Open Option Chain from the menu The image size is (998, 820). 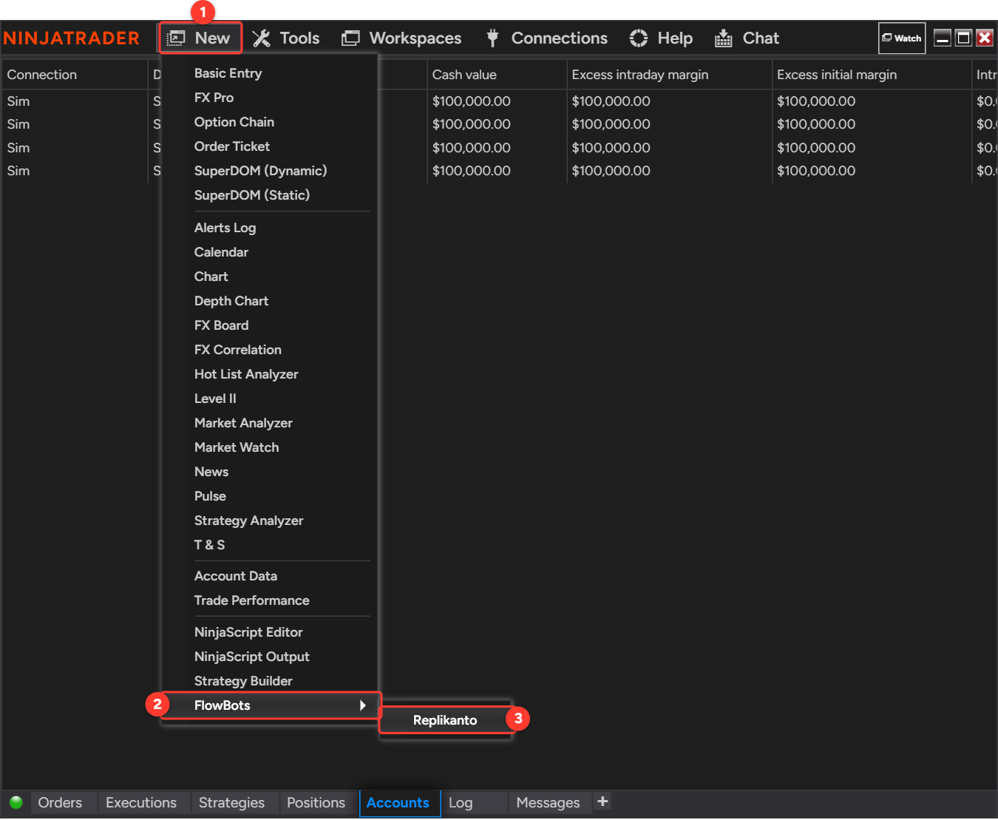234,122
